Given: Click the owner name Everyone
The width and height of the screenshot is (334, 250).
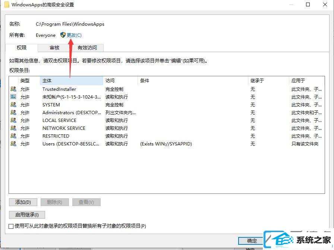Looking at the screenshot, I should point(45,35).
